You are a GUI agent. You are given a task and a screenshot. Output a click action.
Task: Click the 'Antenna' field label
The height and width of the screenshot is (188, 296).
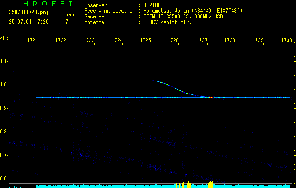94,22
